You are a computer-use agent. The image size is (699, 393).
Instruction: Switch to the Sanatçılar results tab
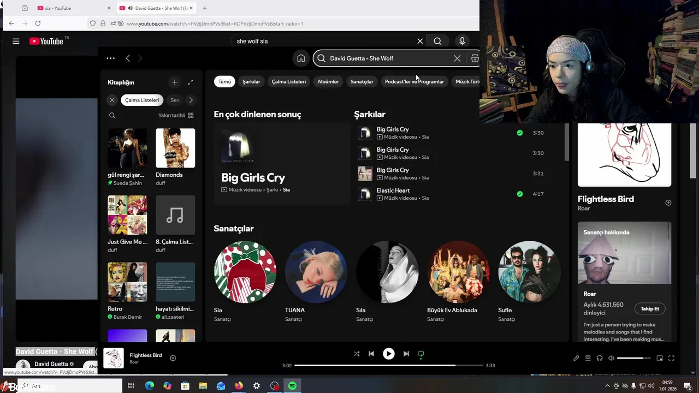click(362, 81)
